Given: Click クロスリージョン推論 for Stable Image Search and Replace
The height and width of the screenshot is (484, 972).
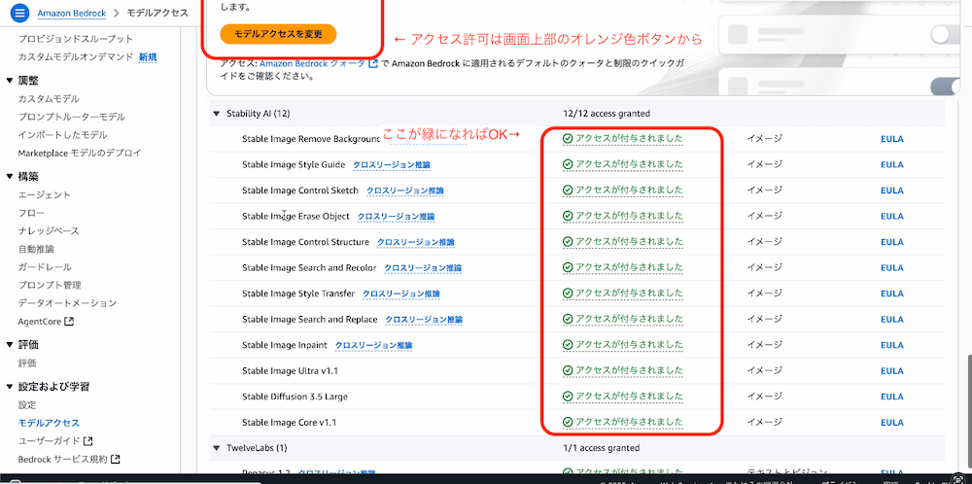Looking at the screenshot, I should [424, 319].
